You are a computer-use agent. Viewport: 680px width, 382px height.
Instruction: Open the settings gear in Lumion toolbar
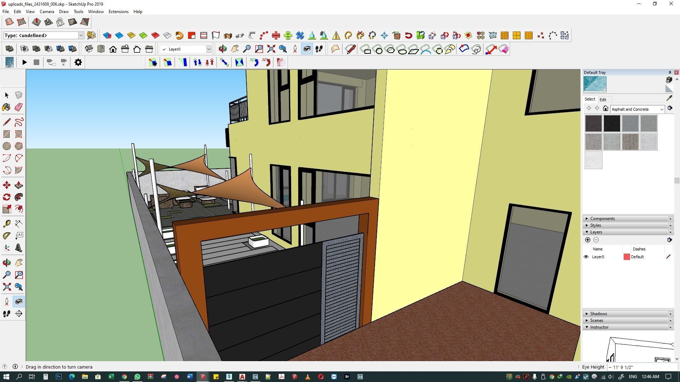click(x=78, y=63)
